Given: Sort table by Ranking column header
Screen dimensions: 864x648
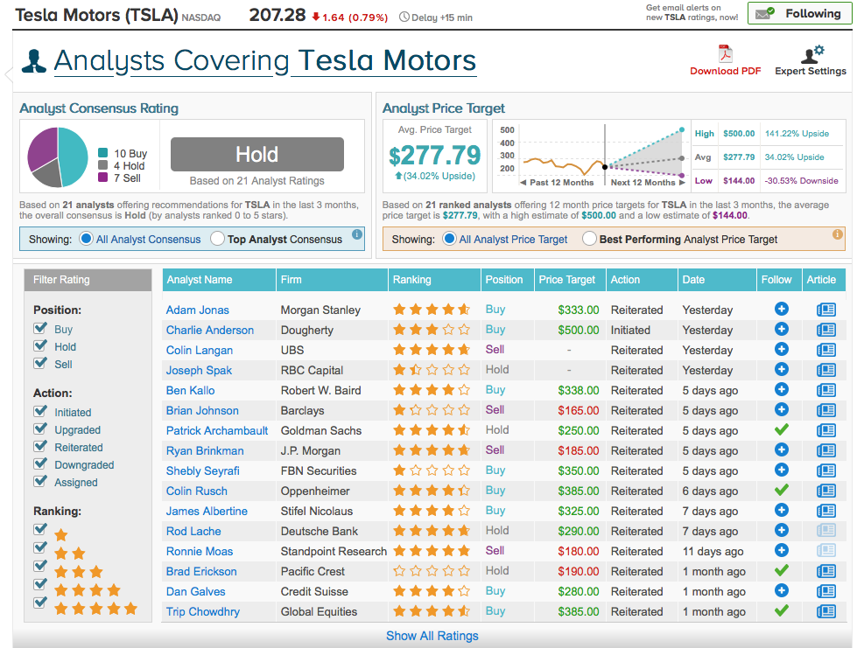Looking at the screenshot, I should [x=435, y=280].
